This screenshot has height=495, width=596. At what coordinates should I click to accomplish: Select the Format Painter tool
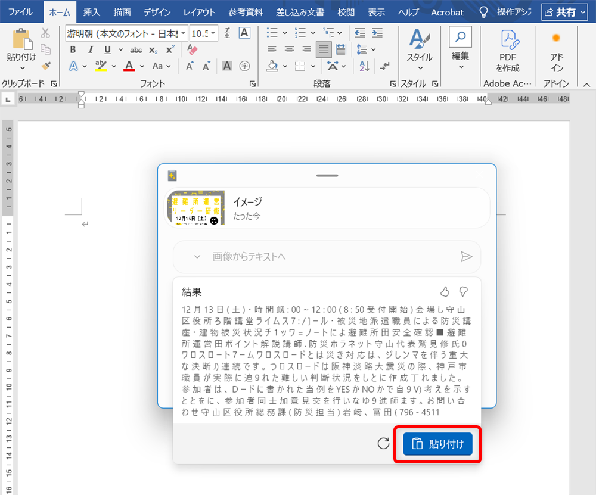[46, 66]
